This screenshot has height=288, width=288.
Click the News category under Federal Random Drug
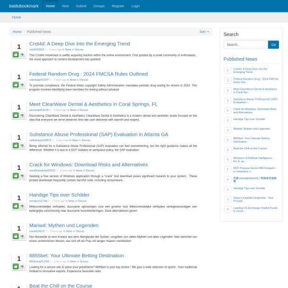[73, 80]
